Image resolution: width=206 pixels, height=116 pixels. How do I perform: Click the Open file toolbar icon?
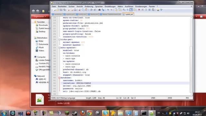[58, 10]
